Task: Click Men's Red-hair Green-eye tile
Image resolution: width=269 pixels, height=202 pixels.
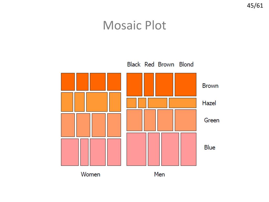Action: click(150, 120)
